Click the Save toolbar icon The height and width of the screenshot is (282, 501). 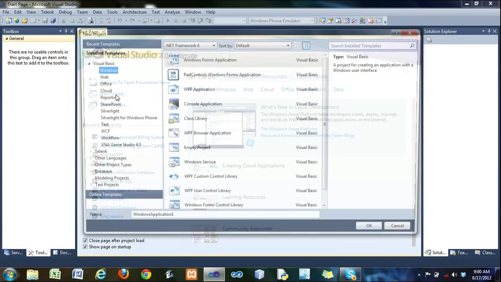[x=45, y=21]
